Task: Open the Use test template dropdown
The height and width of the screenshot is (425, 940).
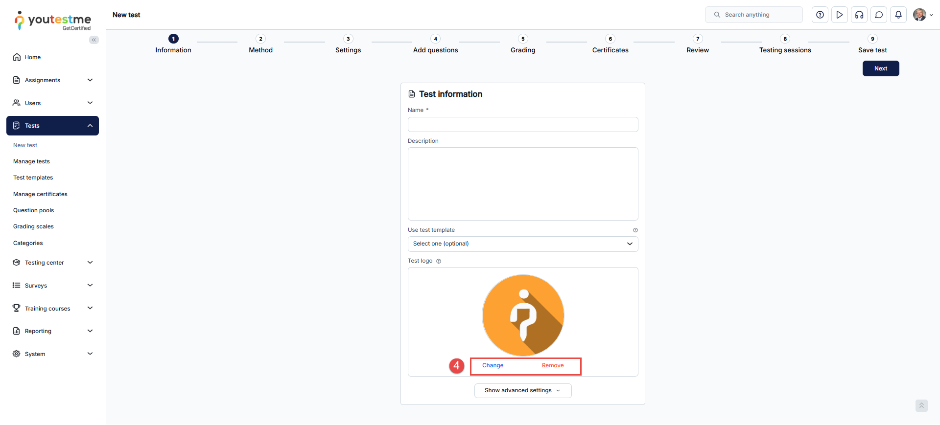Action: coord(522,244)
